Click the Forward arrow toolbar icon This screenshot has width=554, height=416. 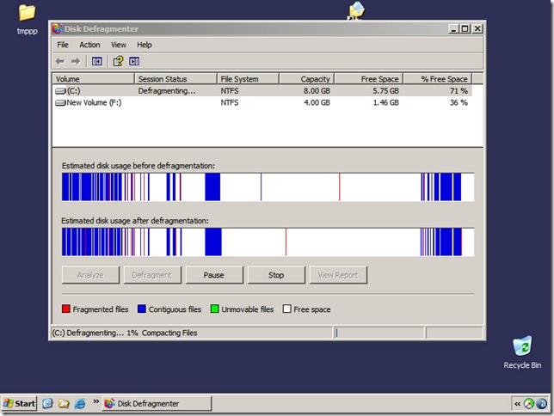(76, 61)
